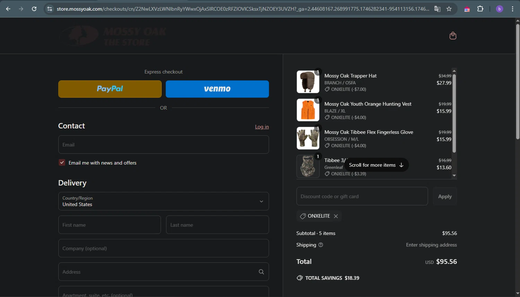Click the Subtotal $95.56 amount

click(x=449, y=233)
